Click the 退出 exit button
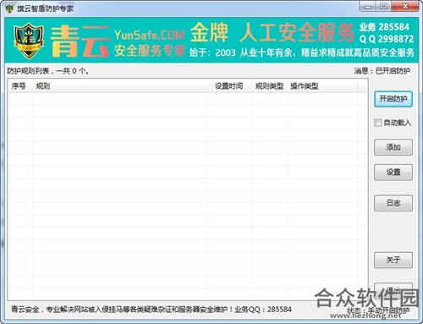The width and height of the screenshot is (423, 324). click(393, 290)
